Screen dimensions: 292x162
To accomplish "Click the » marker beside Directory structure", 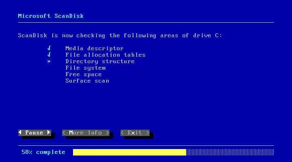I will (x=49, y=62).
